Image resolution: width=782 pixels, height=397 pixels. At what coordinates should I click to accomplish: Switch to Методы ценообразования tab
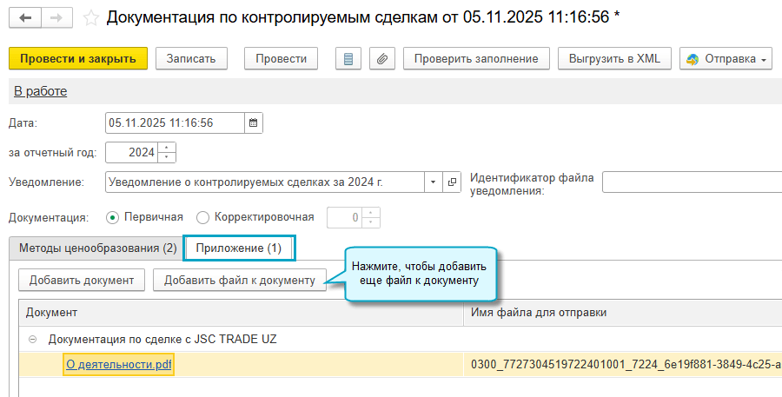click(x=97, y=248)
